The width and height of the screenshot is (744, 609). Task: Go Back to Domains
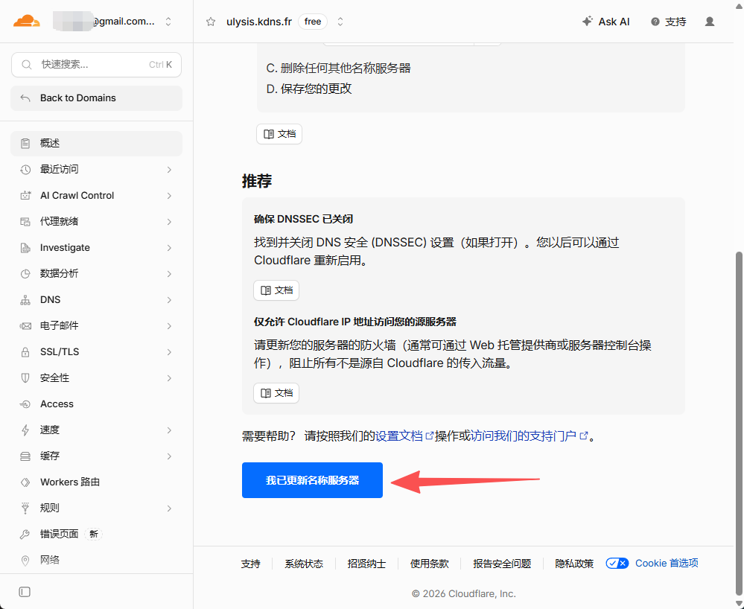(x=96, y=98)
